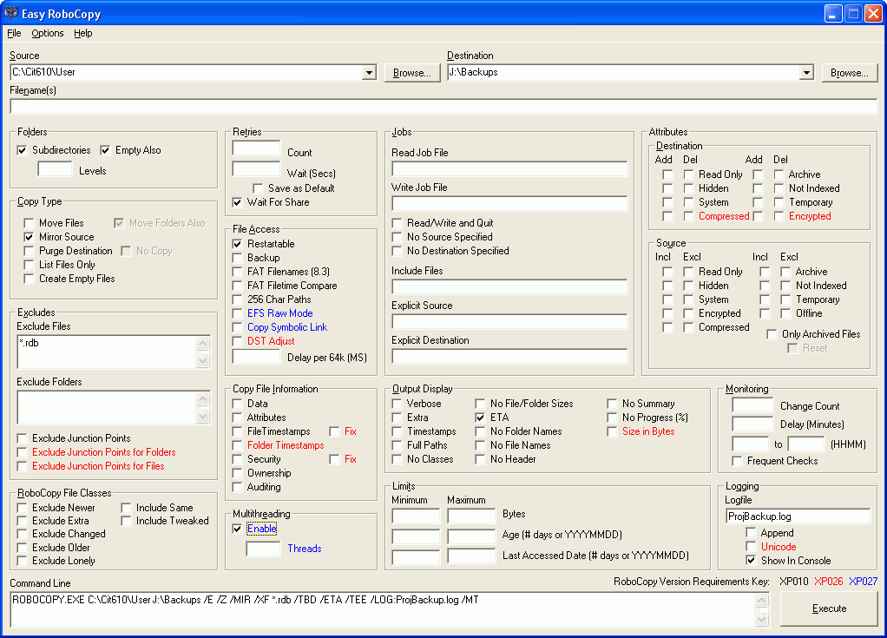Check List Files Only option
The height and width of the screenshot is (638, 887).
[29, 266]
